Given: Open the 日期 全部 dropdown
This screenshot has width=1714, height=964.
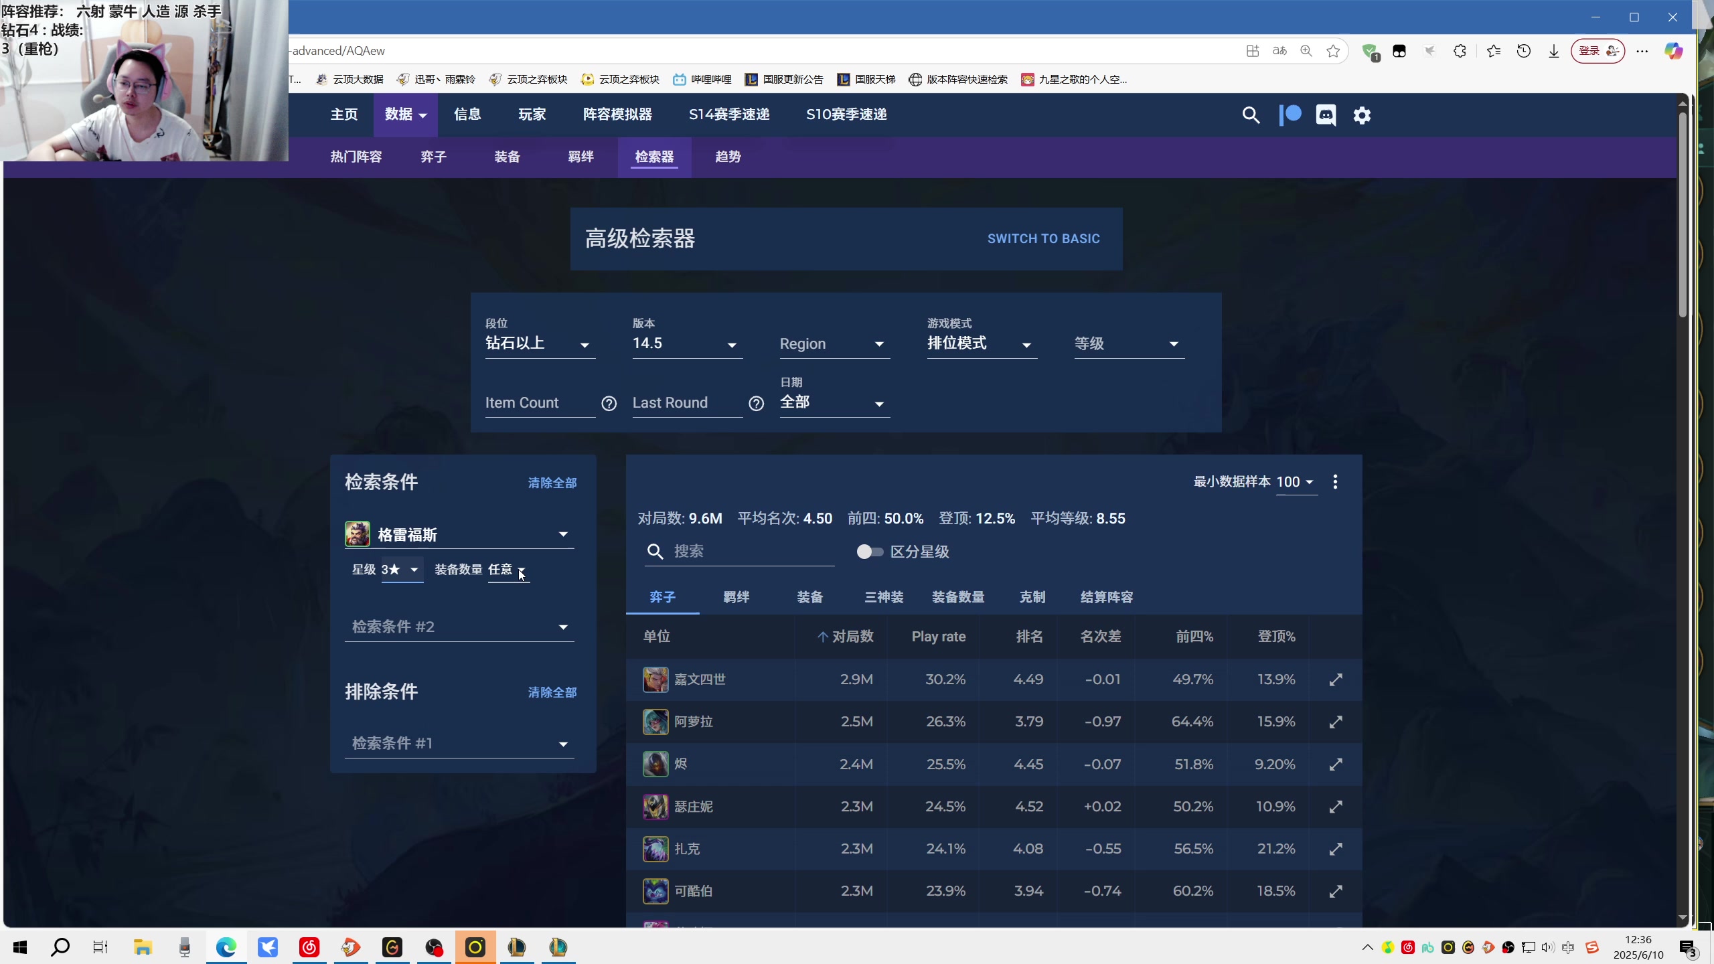Looking at the screenshot, I should (834, 402).
